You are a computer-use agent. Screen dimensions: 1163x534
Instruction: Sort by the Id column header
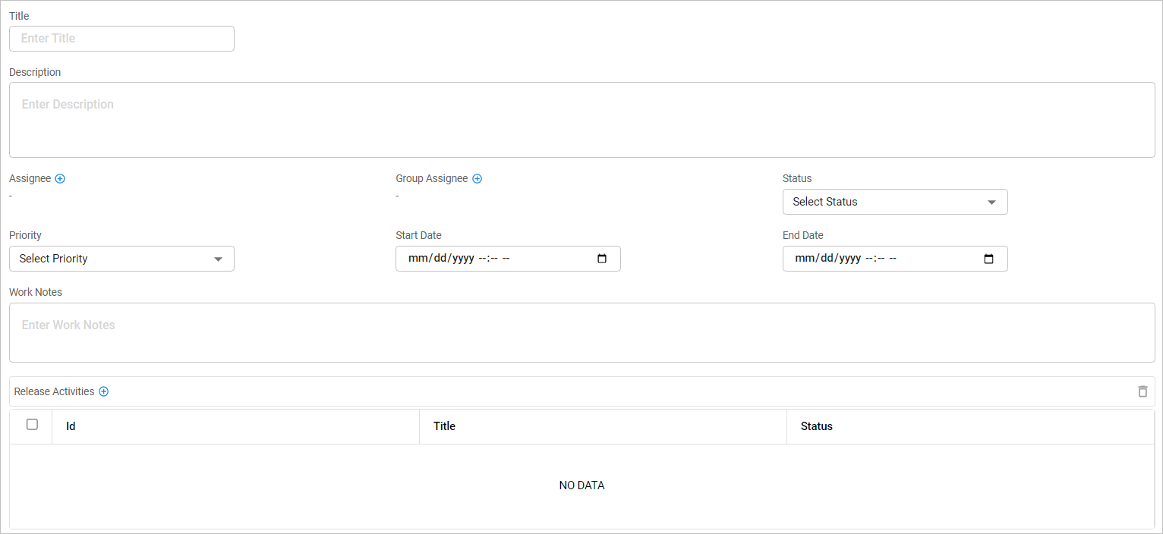71,426
